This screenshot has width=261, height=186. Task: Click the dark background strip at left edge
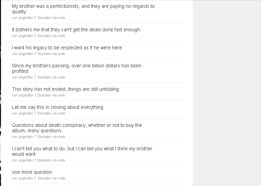(x=0, y=93)
